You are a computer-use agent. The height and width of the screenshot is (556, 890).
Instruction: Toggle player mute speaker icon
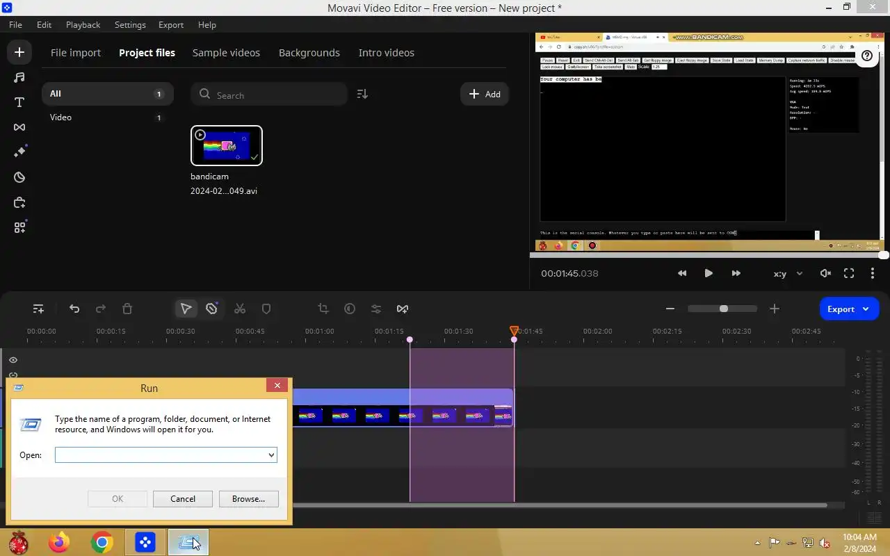(825, 273)
